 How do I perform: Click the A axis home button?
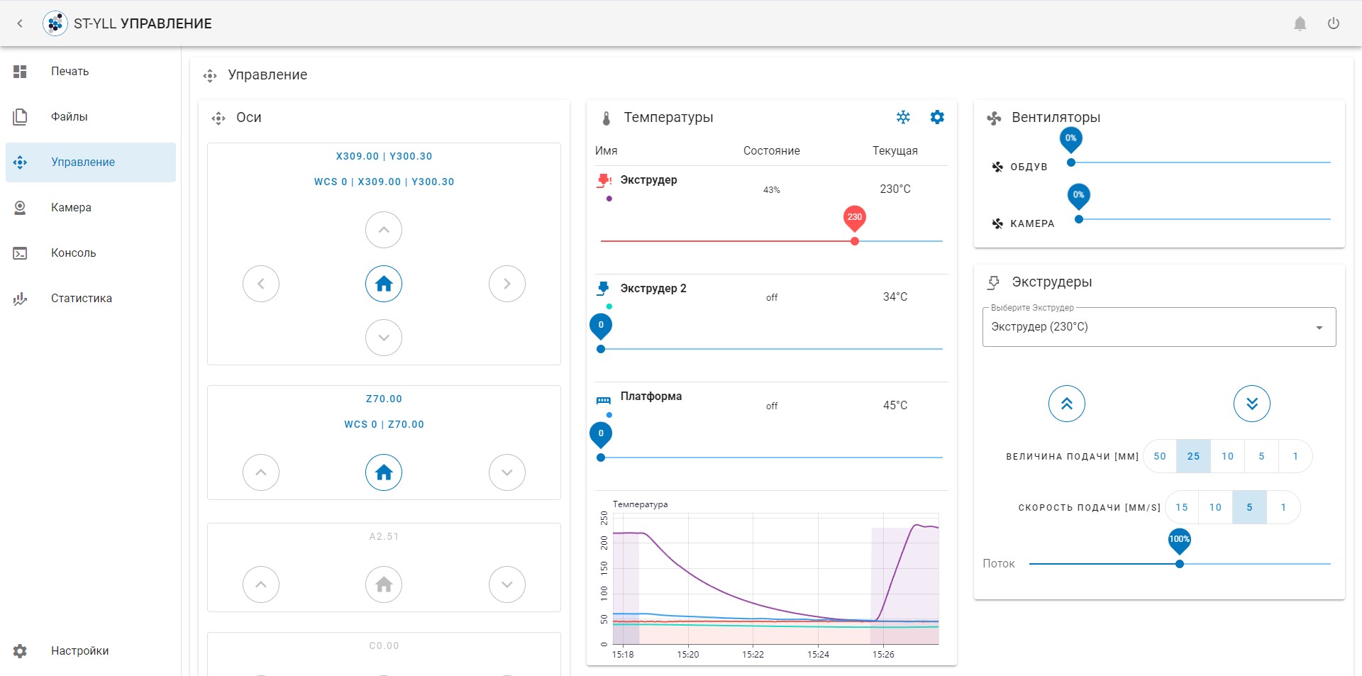384,584
